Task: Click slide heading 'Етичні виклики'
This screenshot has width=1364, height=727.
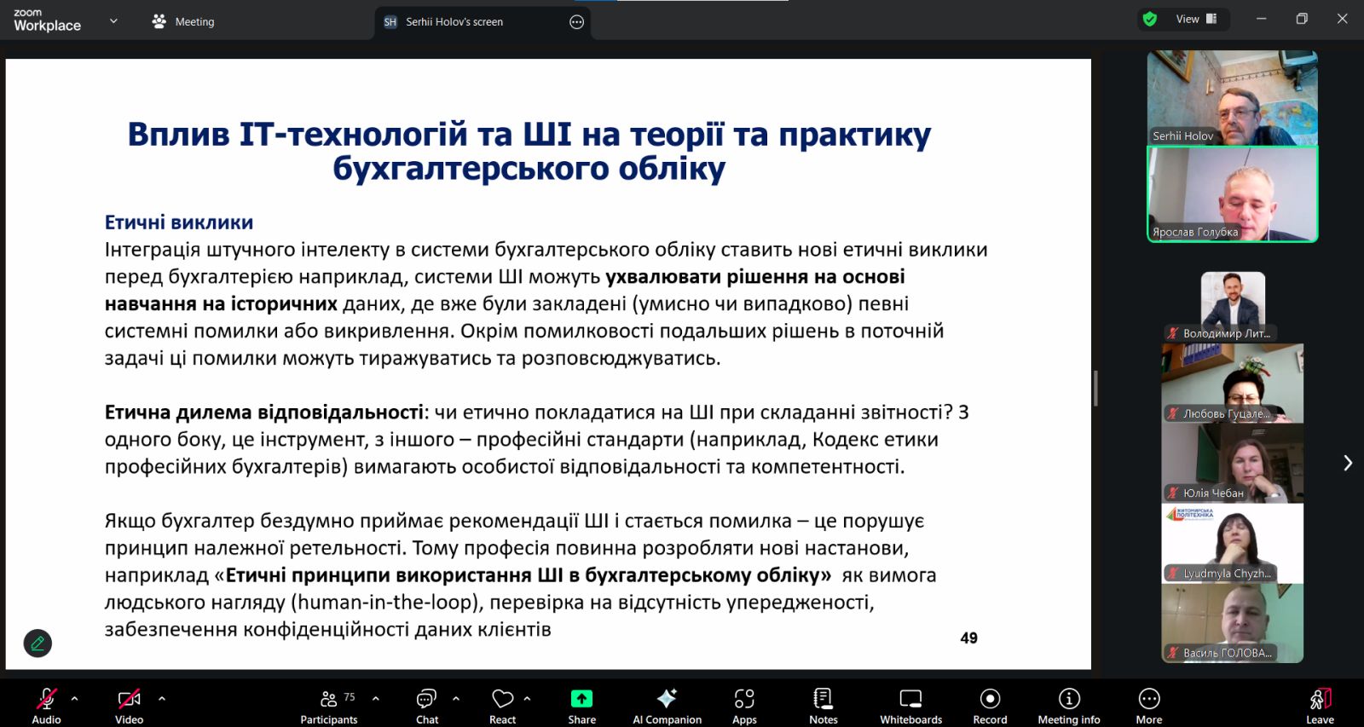Action: (179, 222)
